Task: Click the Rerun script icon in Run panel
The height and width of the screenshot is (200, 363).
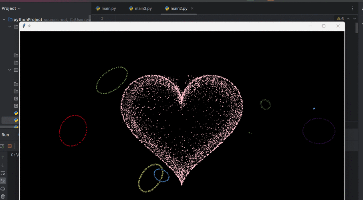Action: pyautogui.click(x=2, y=146)
